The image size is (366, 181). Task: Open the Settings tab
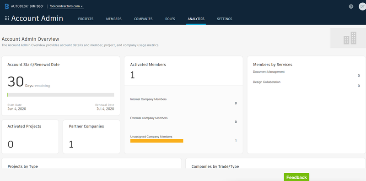(225, 19)
